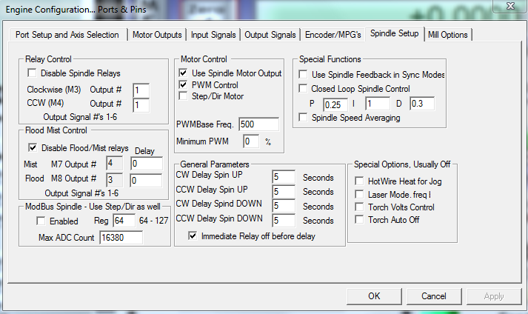Toggle Immediate Relay off before delay
Image resolution: width=528 pixels, height=314 pixels.
193,236
